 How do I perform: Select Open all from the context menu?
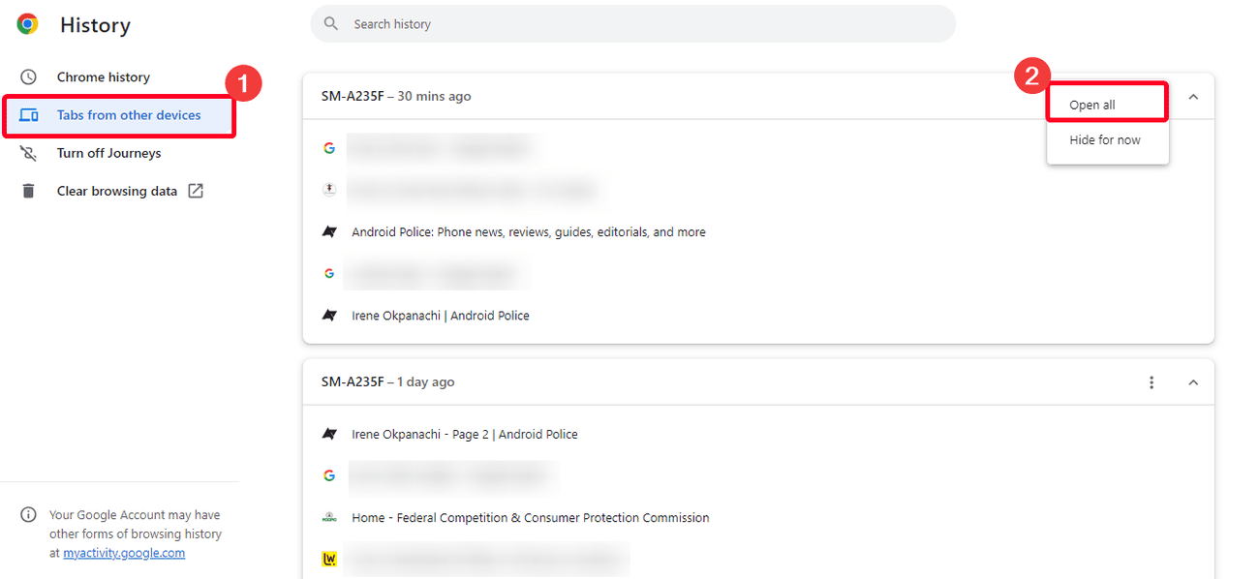click(1092, 105)
